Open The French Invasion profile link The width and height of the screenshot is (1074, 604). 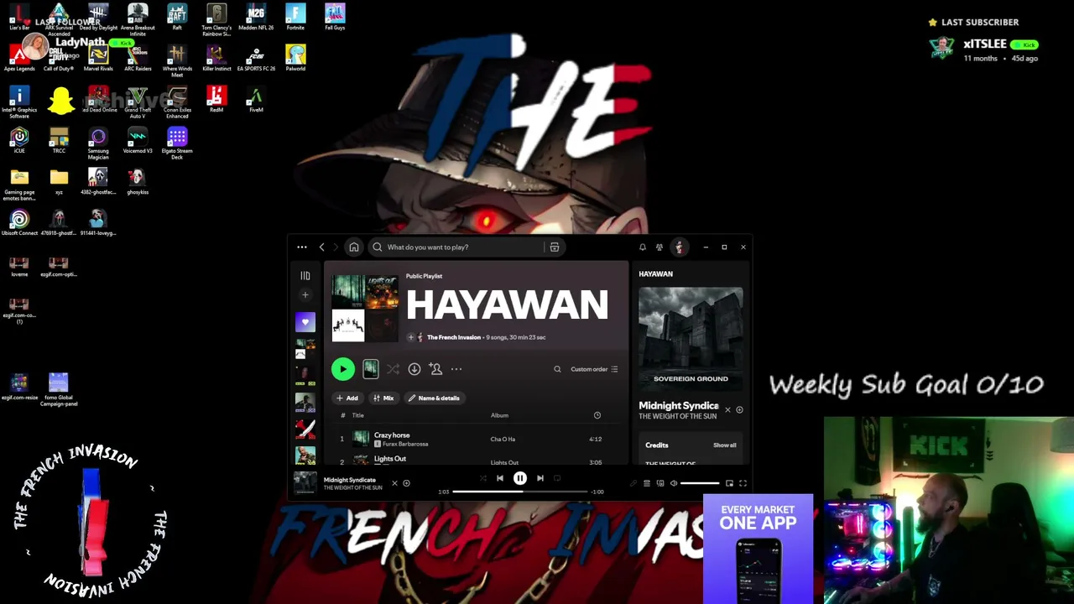coord(454,337)
